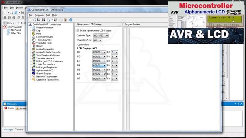246x138 pixels.
Task: Click New file icon in CodeVisionAVR toolbar
Action: [5, 12]
